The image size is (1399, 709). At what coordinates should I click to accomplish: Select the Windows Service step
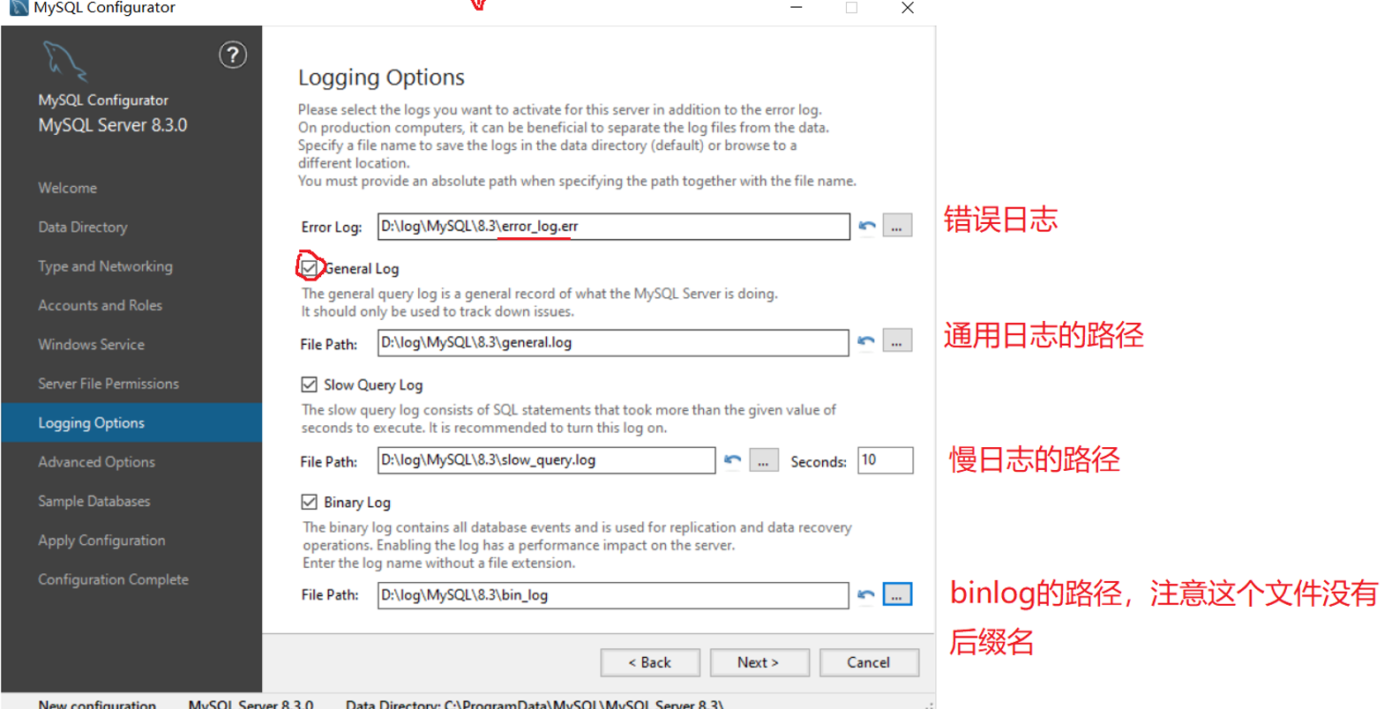coord(91,345)
